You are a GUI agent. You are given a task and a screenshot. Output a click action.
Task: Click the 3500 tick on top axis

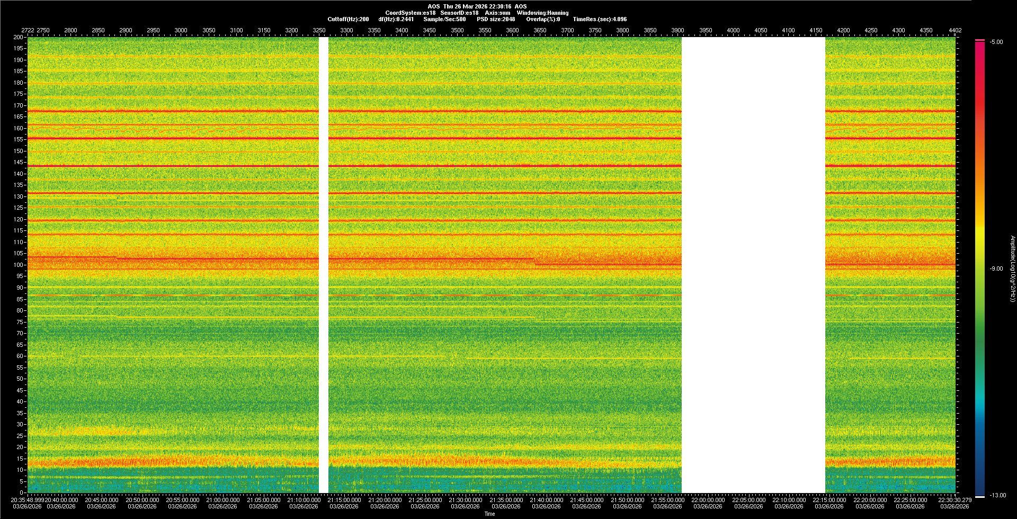tap(457, 30)
